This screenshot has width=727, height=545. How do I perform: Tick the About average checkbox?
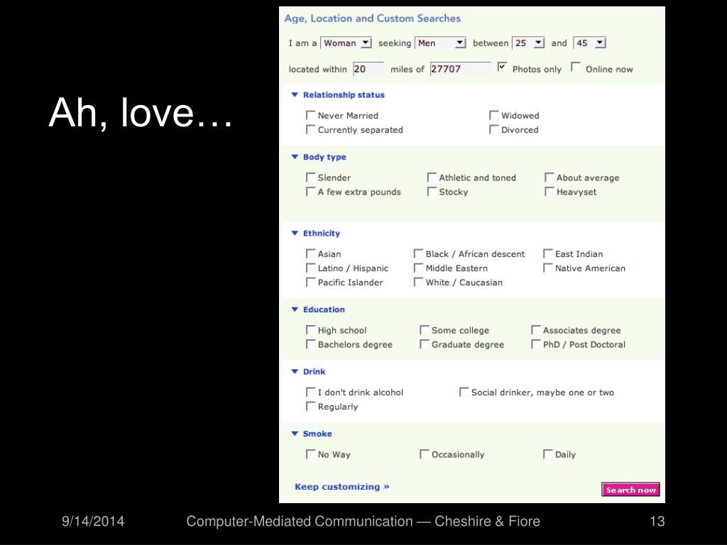pyautogui.click(x=550, y=177)
